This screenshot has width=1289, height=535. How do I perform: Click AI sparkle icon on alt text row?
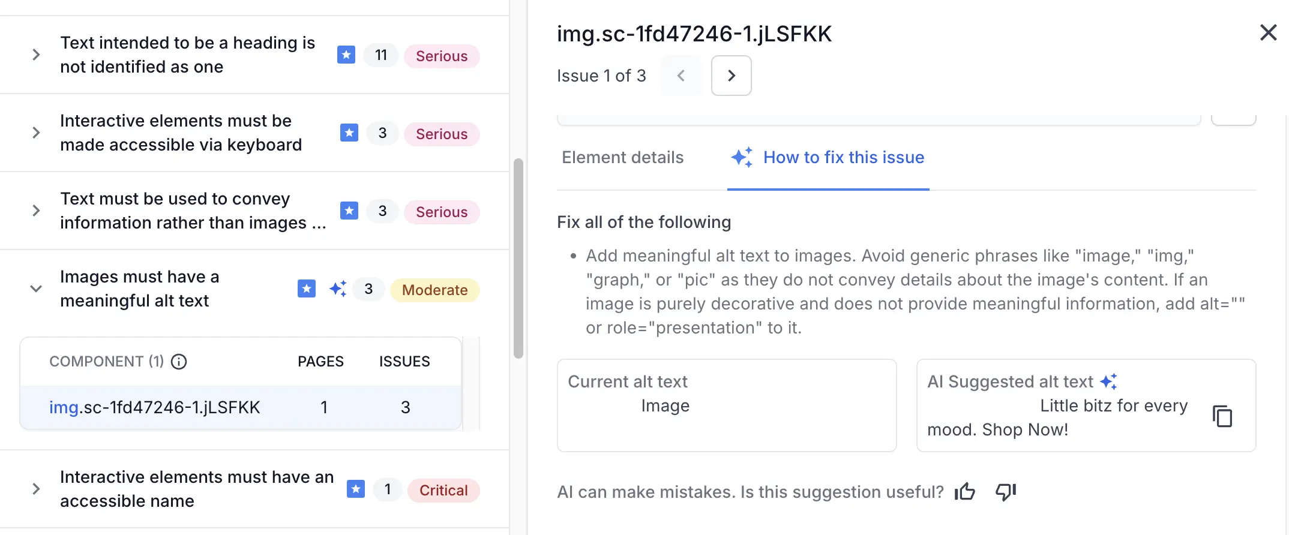338,289
